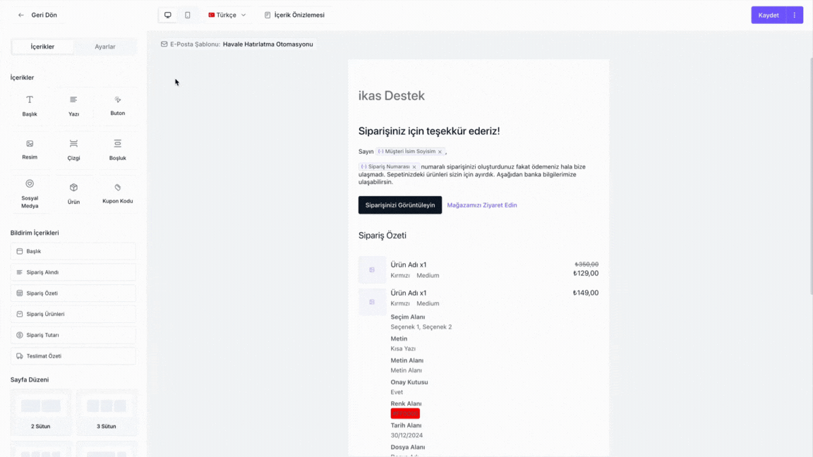Click the Mağazamızı Ziyaret Edin link
Viewport: 813px width, 457px height.
point(482,205)
